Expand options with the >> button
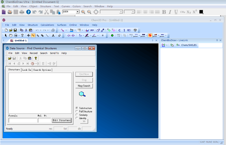 click(84, 121)
